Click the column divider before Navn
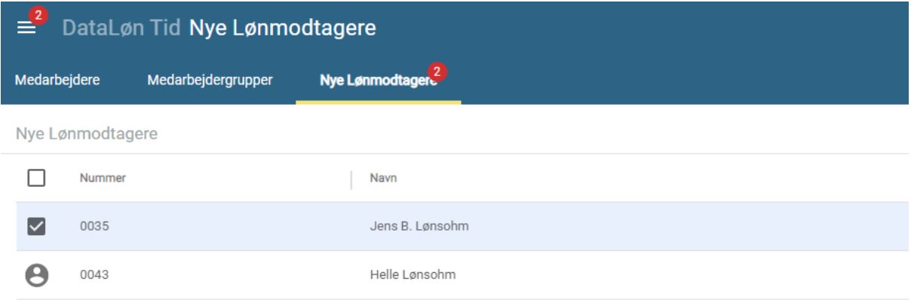911x306 pixels. coord(351,179)
